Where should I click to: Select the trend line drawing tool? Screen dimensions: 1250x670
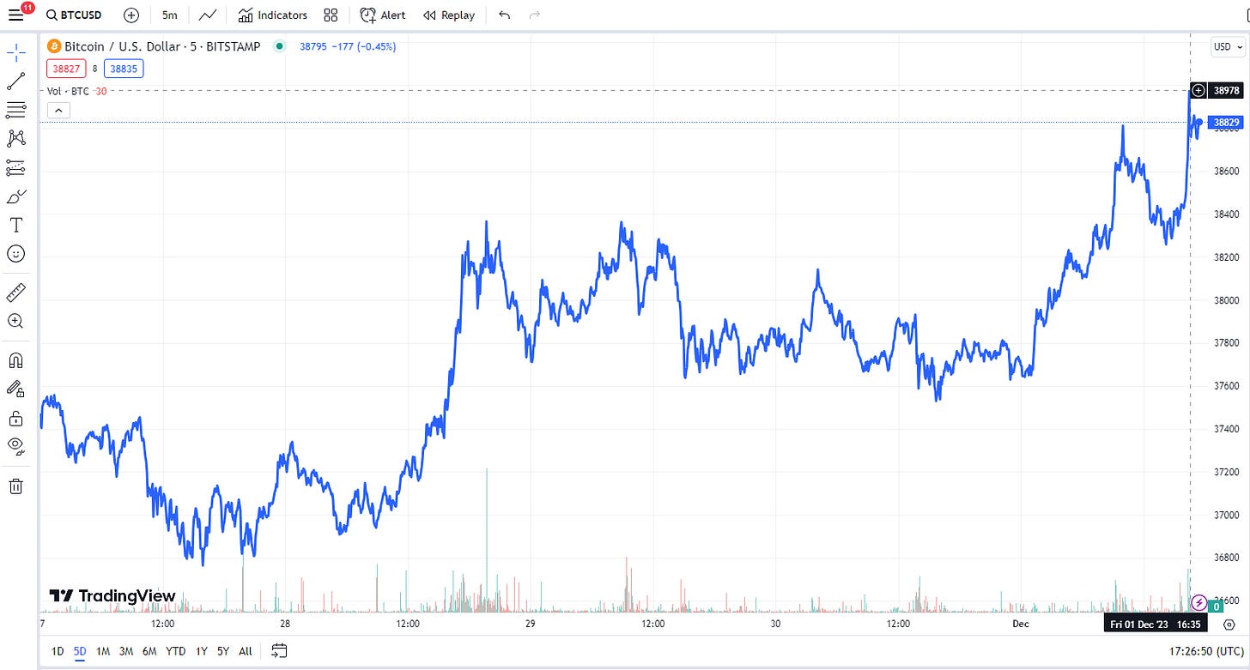coord(15,81)
